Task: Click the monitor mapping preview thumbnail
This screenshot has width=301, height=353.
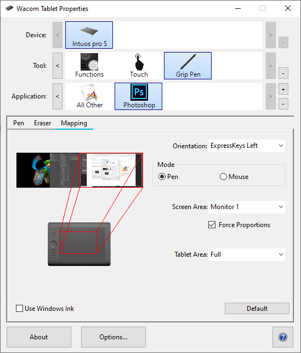Action: 79,170
